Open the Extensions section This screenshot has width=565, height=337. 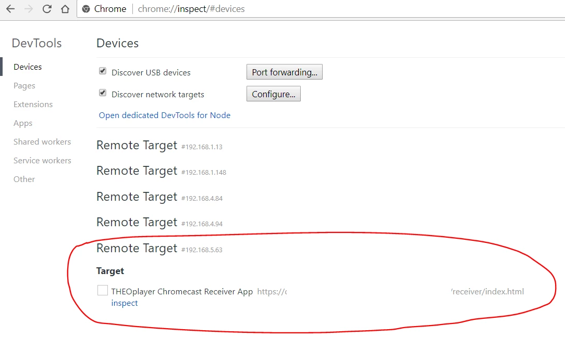[33, 104]
